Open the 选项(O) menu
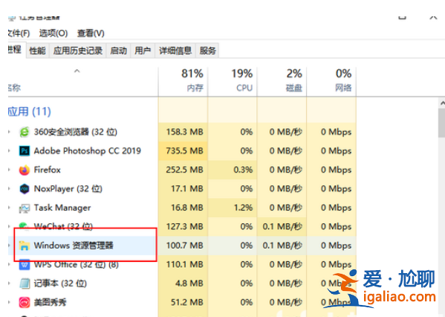445x317 pixels. coord(53,33)
